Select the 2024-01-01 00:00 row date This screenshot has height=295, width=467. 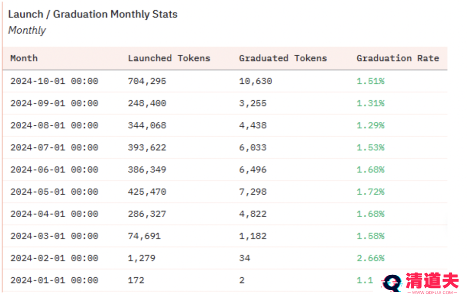54,280
